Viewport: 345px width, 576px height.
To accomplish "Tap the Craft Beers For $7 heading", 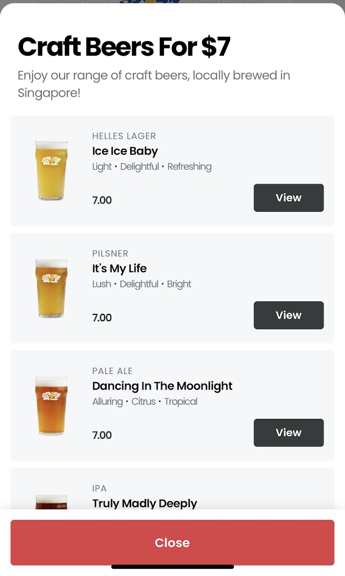I will [x=124, y=47].
